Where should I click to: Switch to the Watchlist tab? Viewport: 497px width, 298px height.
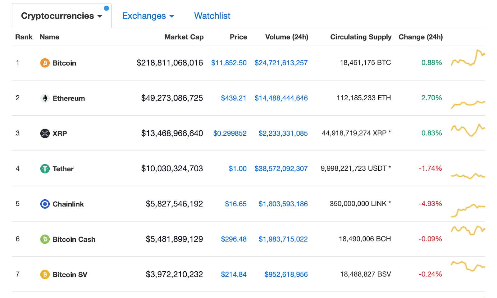point(212,16)
